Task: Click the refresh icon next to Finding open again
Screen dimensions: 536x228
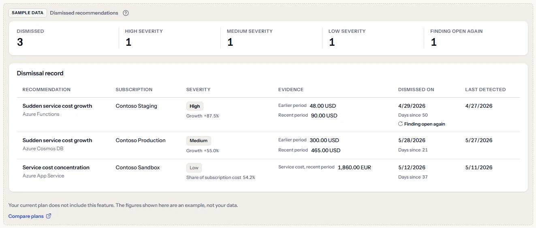Action: pos(401,124)
